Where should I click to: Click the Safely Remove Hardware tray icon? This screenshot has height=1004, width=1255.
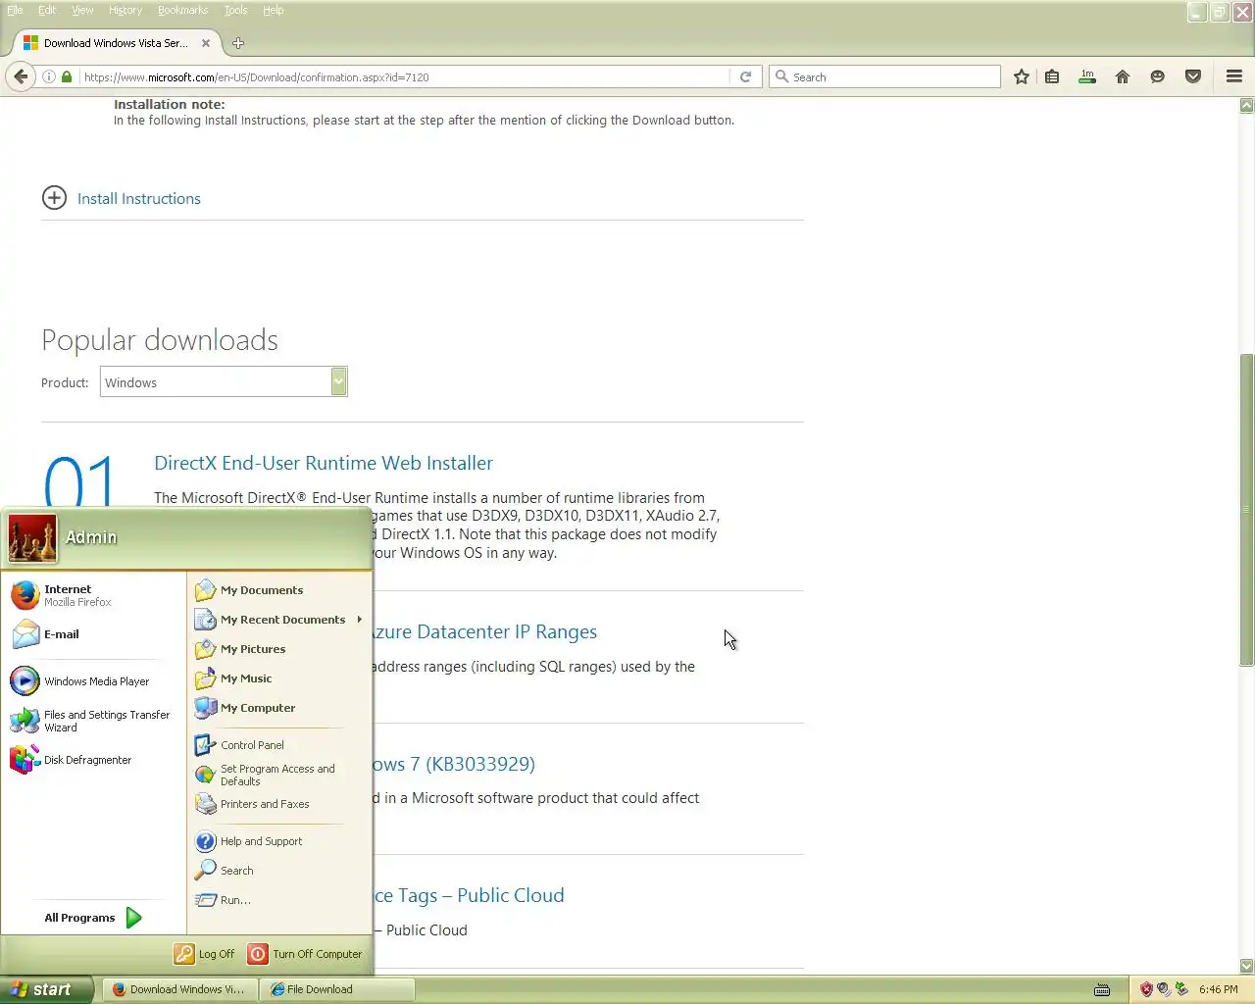click(1181, 989)
